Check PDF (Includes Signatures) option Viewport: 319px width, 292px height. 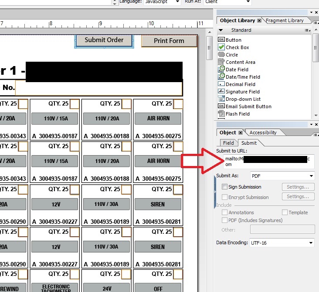tap(224, 220)
